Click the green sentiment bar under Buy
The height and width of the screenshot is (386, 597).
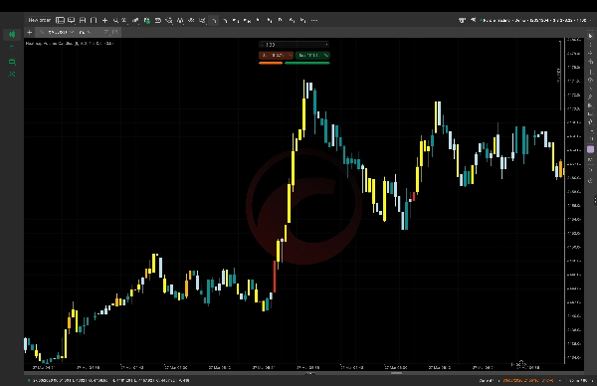(x=306, y=63)
